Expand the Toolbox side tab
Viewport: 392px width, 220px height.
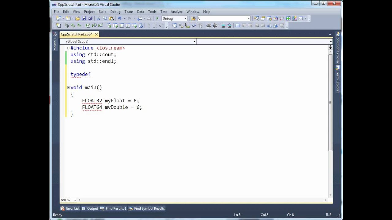point(55,42)
